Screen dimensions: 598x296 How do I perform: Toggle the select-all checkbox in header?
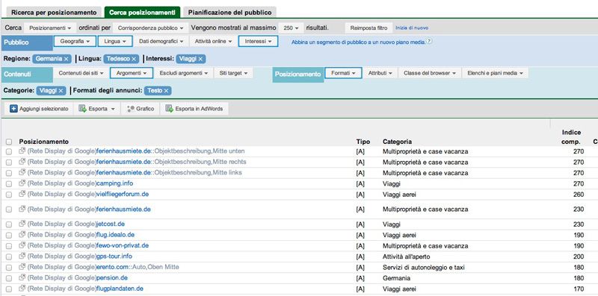9,142
